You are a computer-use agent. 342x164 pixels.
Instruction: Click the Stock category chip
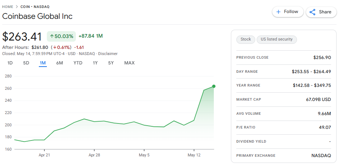pyautogui.click(x=245, y=39)
